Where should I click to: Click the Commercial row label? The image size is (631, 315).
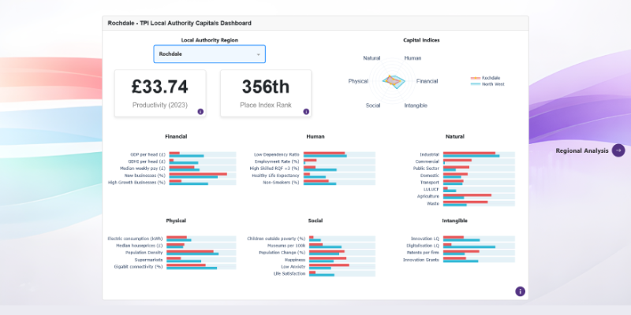tap(427, 161)
